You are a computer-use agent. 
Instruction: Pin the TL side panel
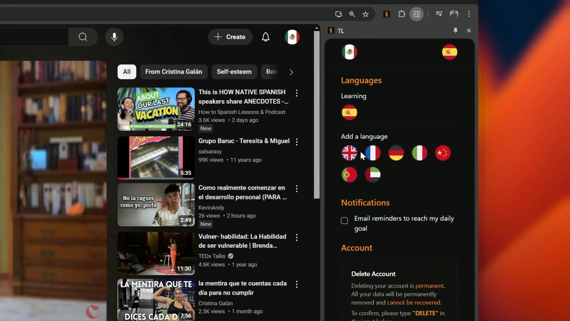click(x=455, y=31)
